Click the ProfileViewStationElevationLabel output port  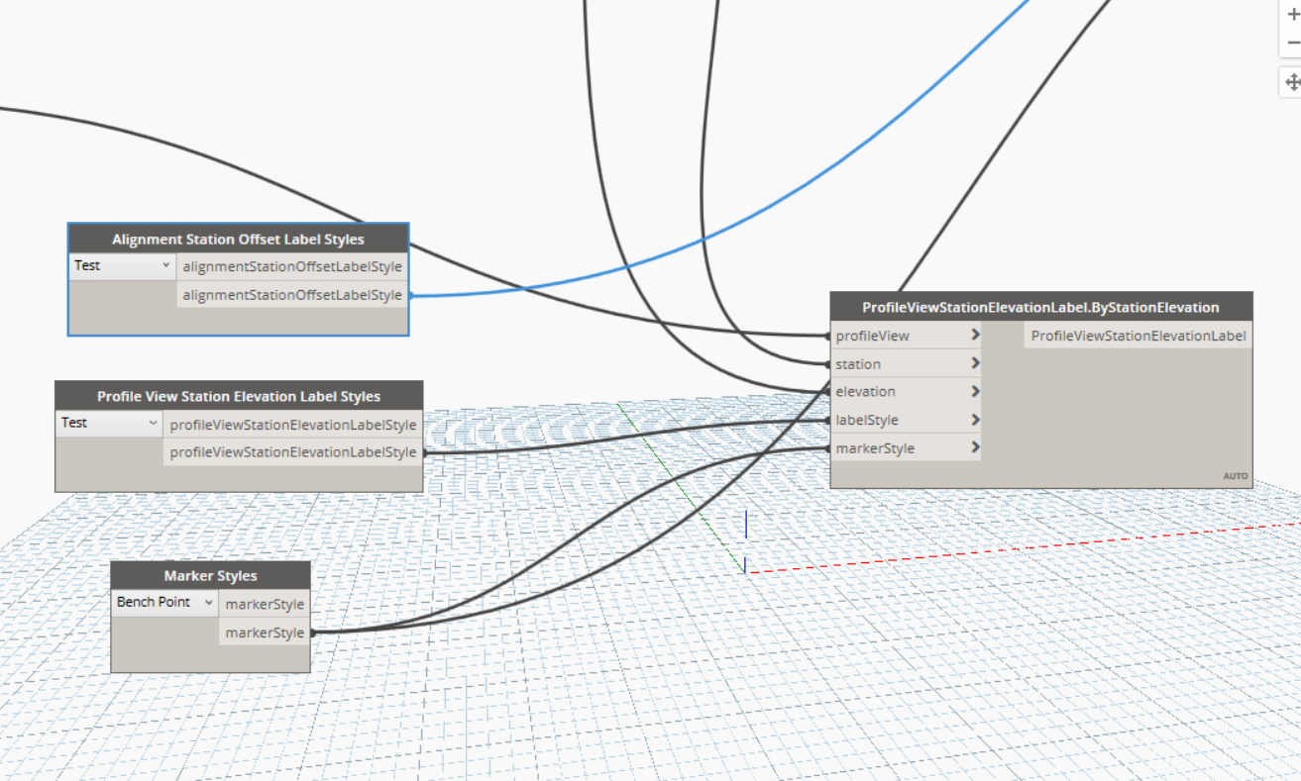pos(1138,336)
